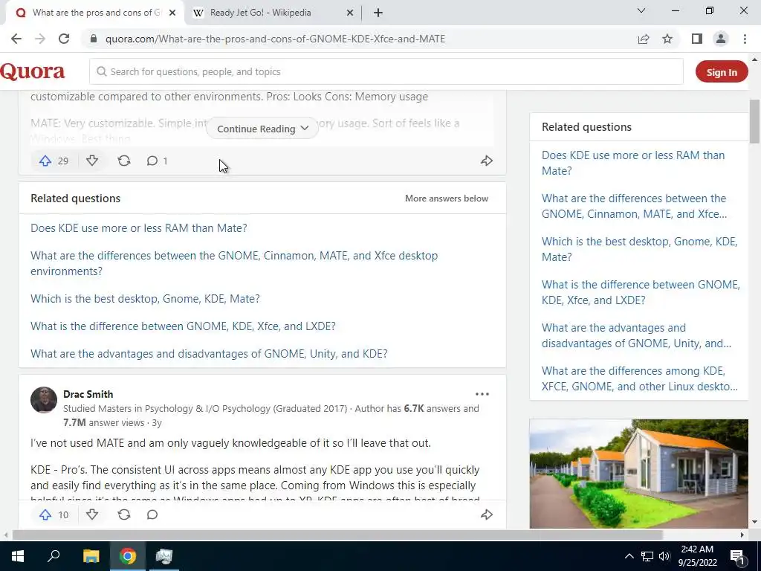Click browser back arrow

pos(16,39)
